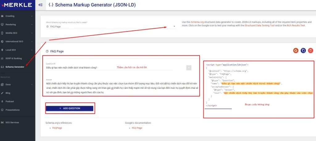Image resolution: width=316 pixels, height=141 pixels.
Task: Open the SEO Services sidebar item
Action: pos(18,122)
